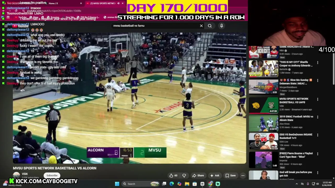Click the basketball video player to pause

pyautogui.click(x=130, y=98)
